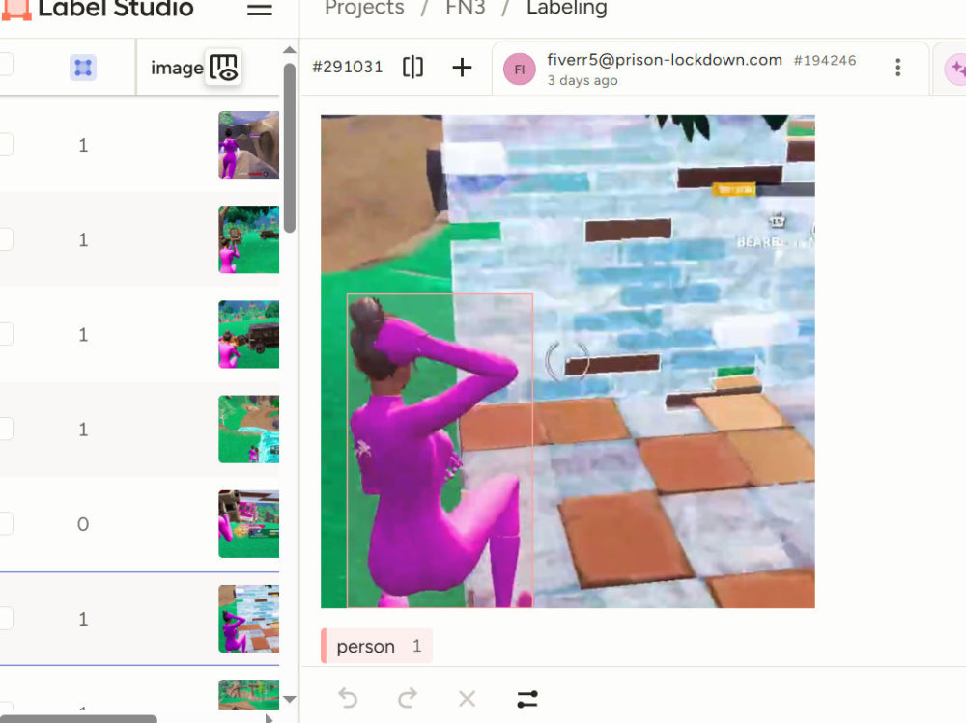Click the vertical scrollbar thumb of task list
The width and height of the screenshot is (966, 723).
(290, 148)
